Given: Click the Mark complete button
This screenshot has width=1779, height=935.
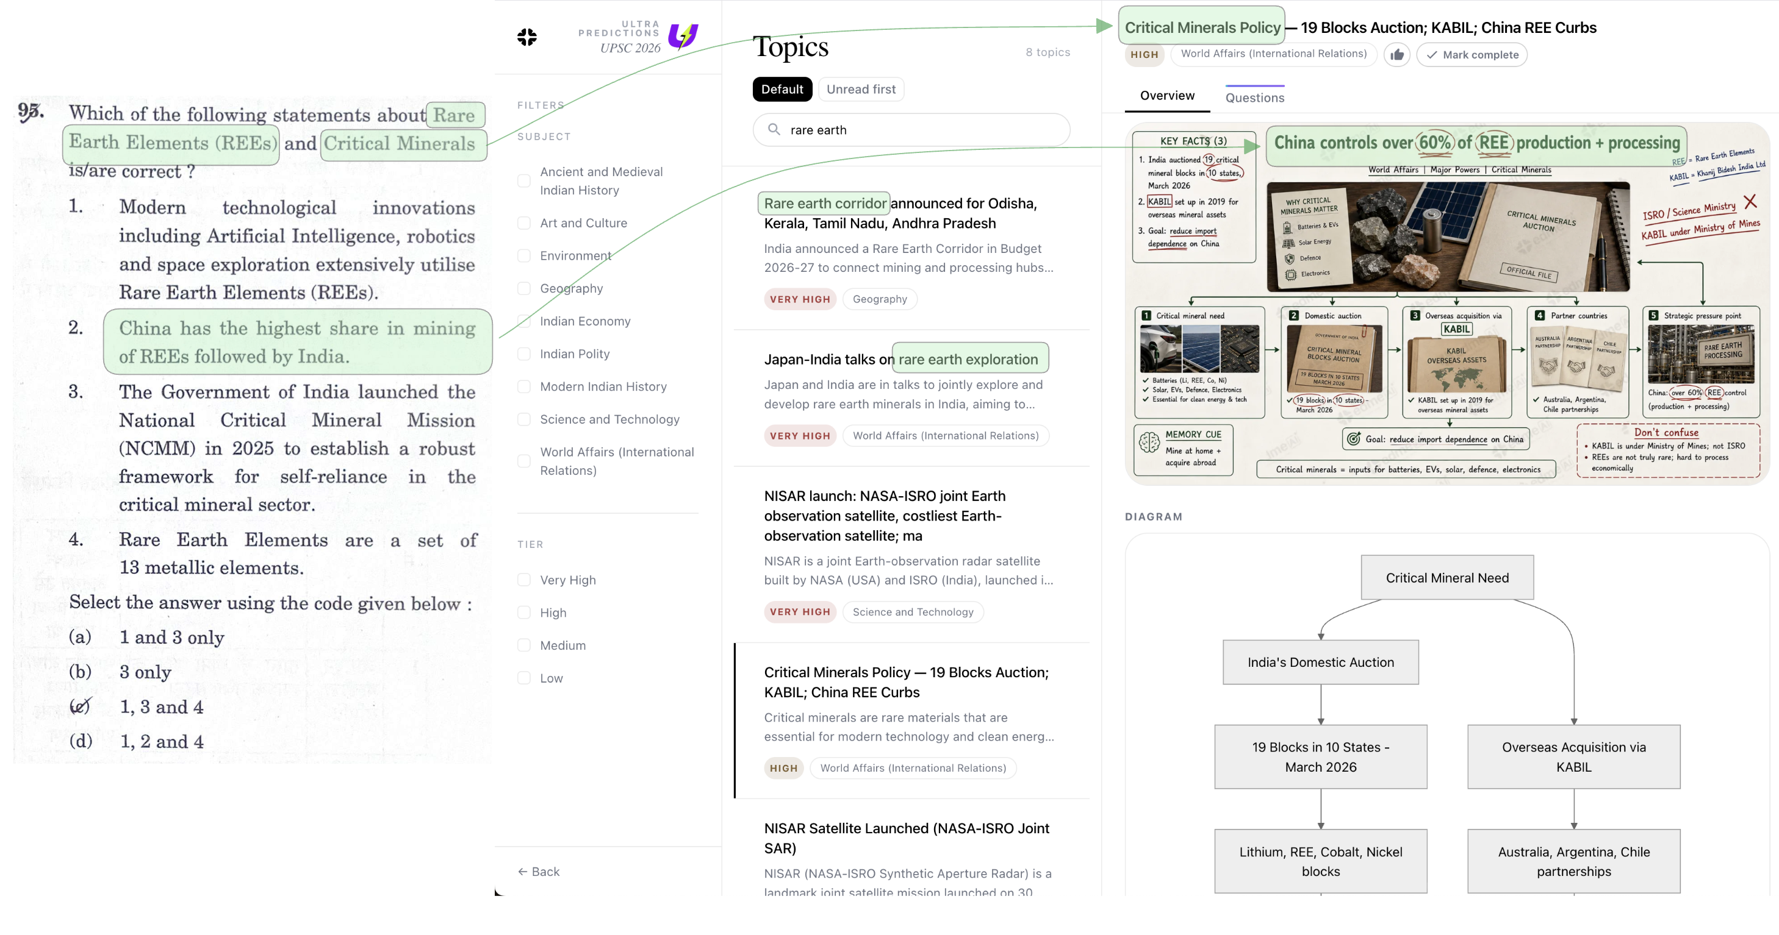Looking at the screenshot, I should (1471, 54).
